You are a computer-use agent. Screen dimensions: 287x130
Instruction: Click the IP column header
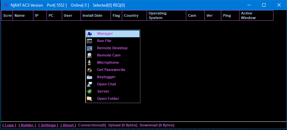(x=40, y=15)
